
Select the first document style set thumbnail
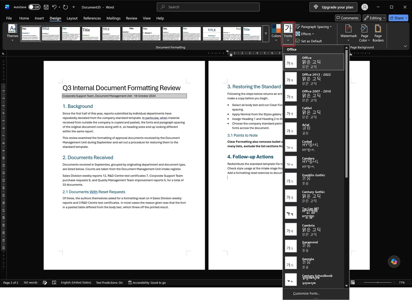click(x=31, y=34)
